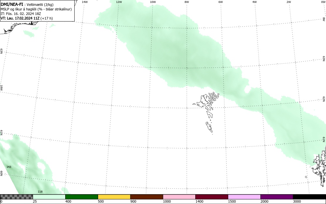
Task: Click the legend value 1500
Action: [232, 201]
